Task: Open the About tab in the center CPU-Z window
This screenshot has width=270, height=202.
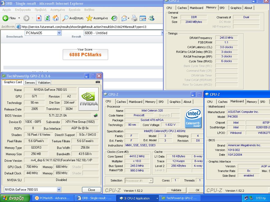Action: pyautogui.click(x=187, y=102)
